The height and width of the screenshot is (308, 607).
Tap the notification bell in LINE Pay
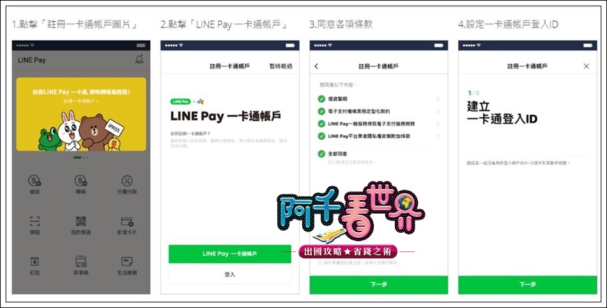click(139, 59)
